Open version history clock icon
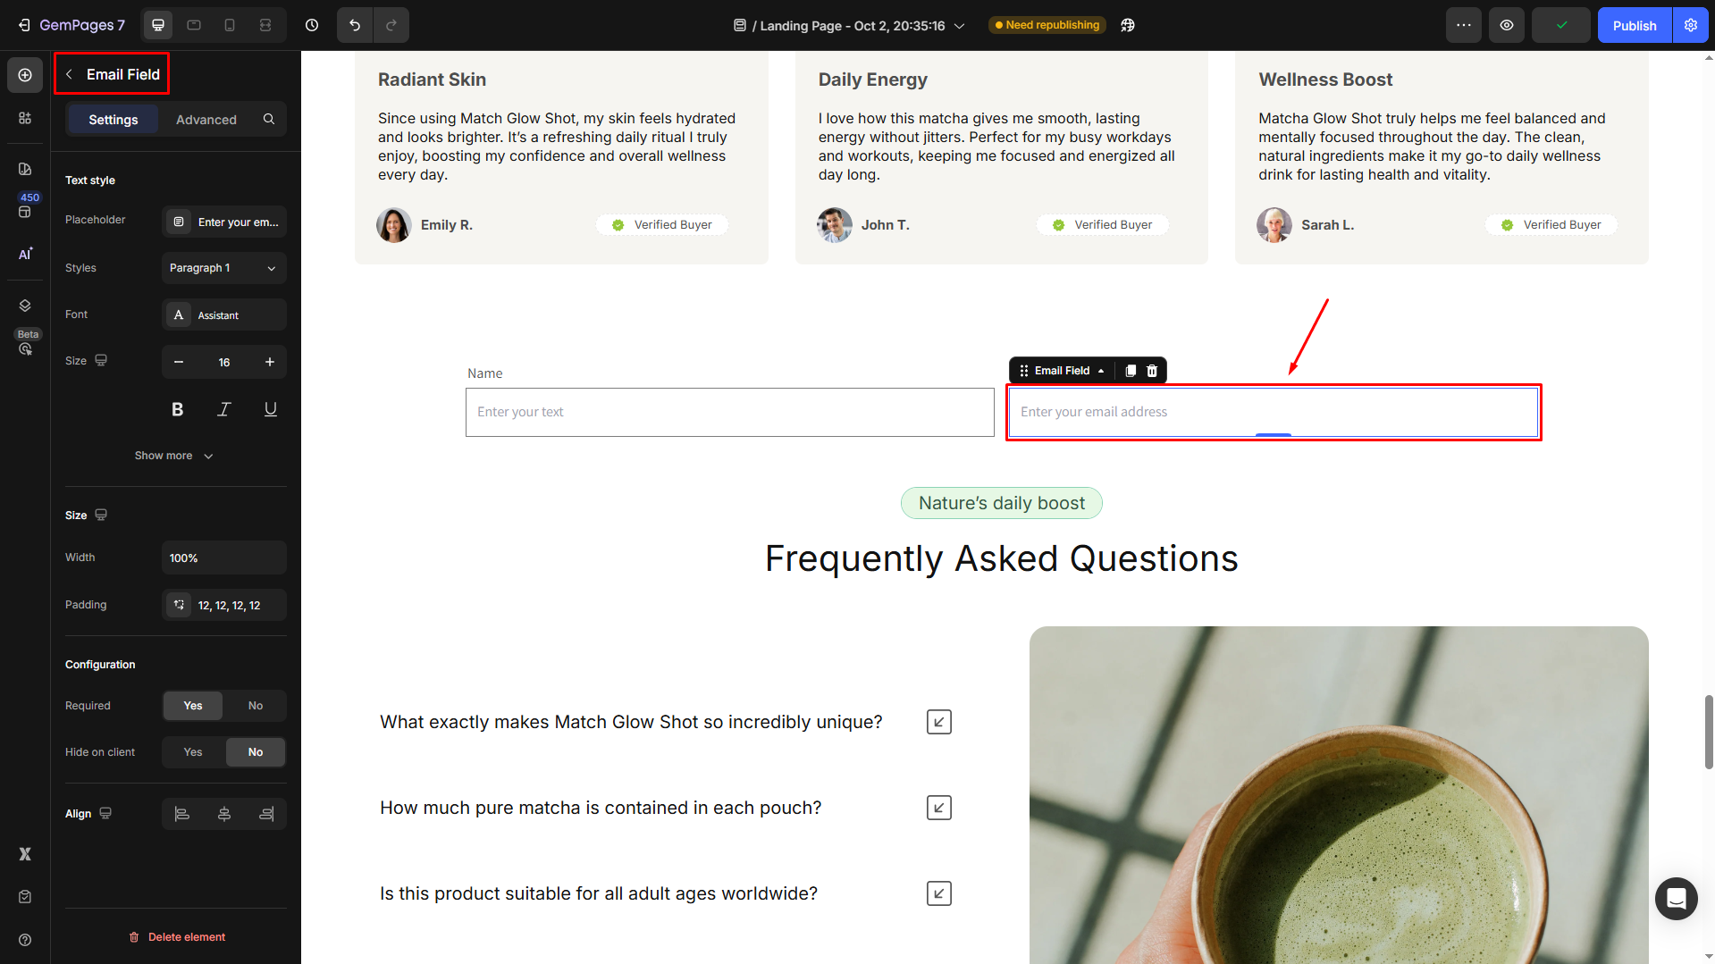The width and height of the screenshot is (1715, 964). (312, 25)
